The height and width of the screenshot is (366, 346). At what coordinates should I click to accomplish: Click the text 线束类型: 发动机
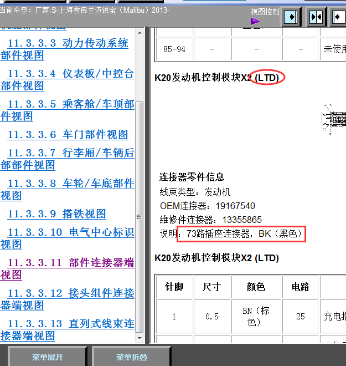(x=195, y=192)
